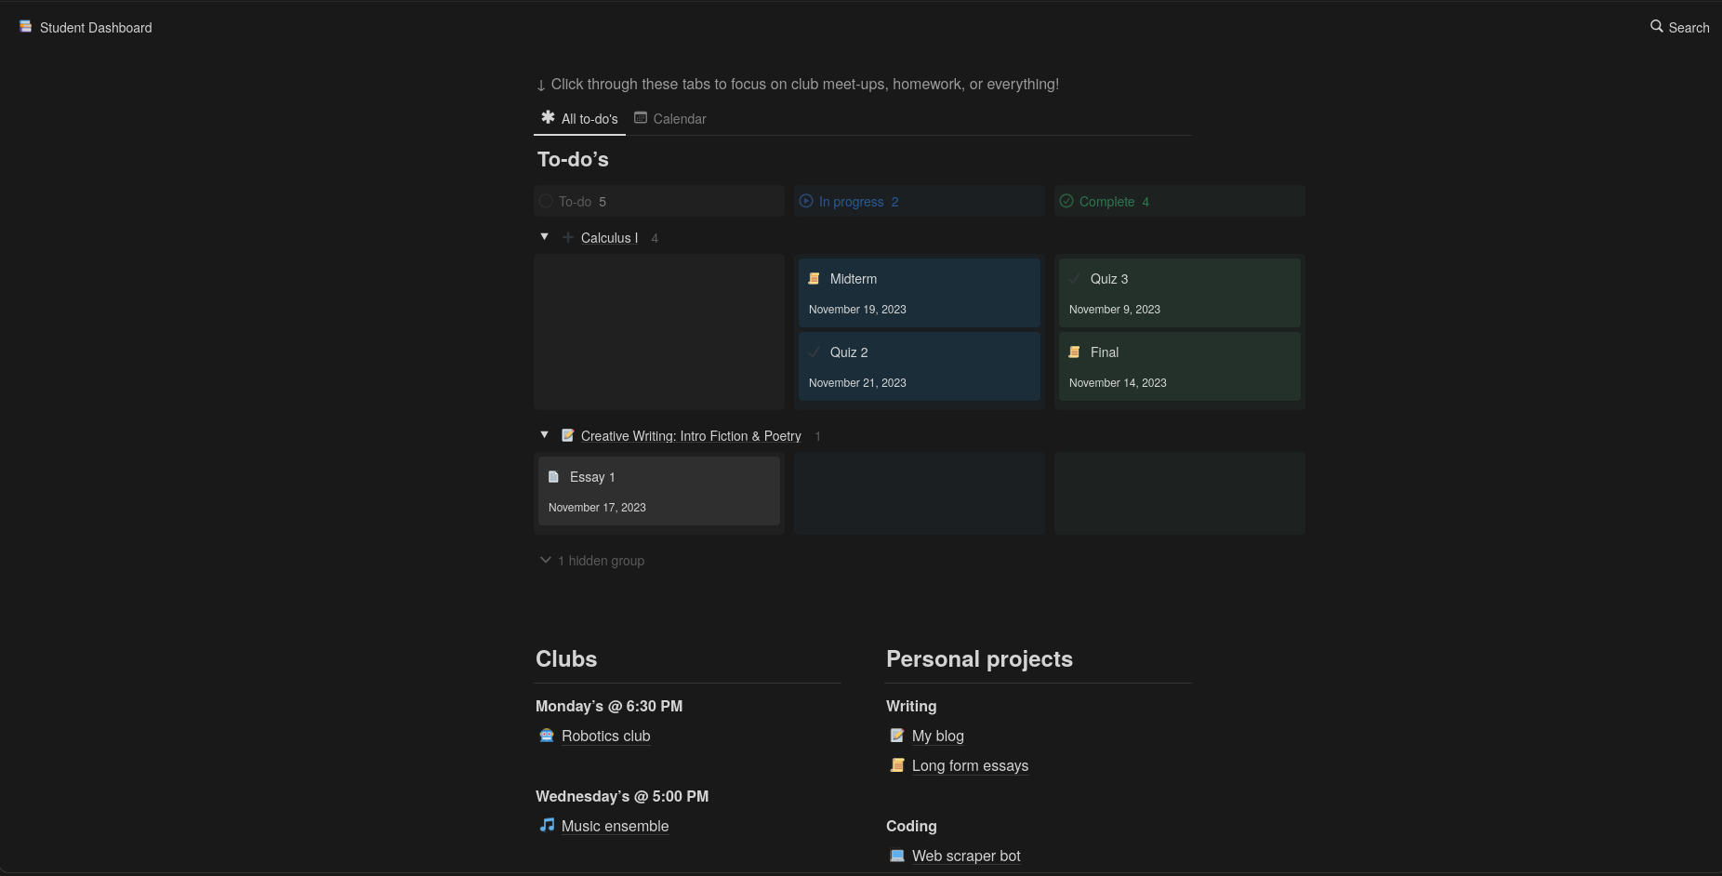The width and height of the screenshot is (1722, 876).
Task: Click the Calculus I group icon
Action: [x=568, y=237]
